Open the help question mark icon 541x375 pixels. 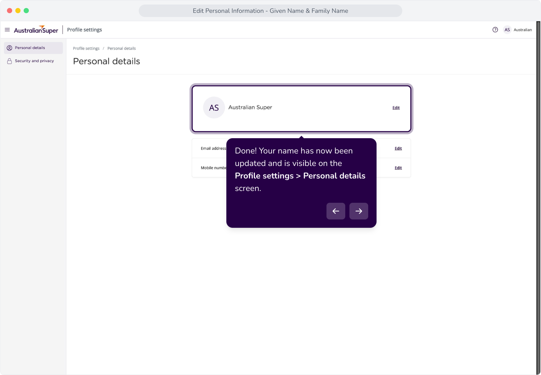click(495, 30)
